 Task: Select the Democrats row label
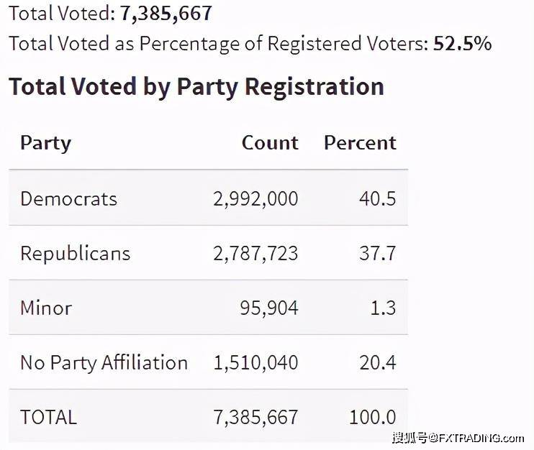pyautogui.click(x=68, y=198)
